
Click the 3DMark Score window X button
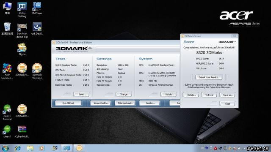(235, 36)
